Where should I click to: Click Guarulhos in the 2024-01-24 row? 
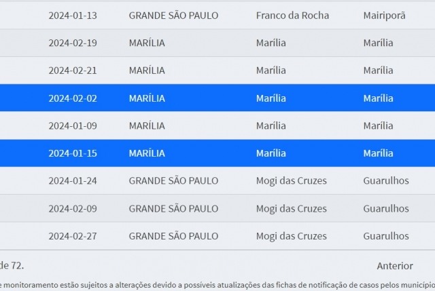pos(386,181)
